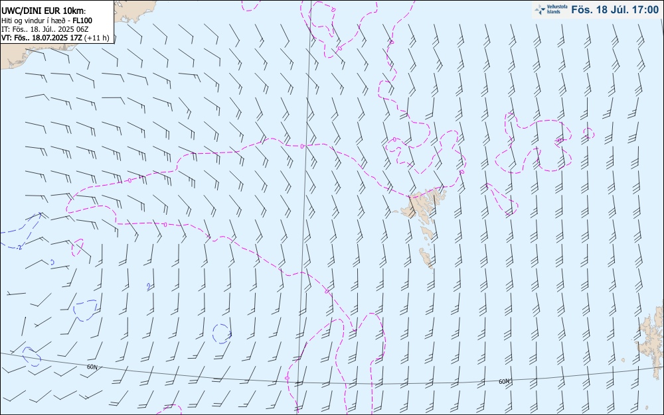664x415 pixels.
Task: Select the 'UWC/DINI EUR 10km:' title text
Action: 44,11
